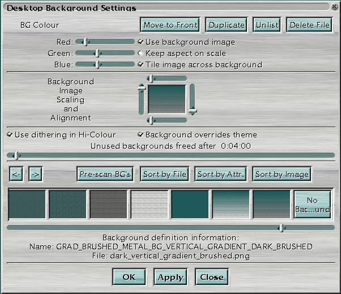
Task: Toggle Use background image checkbox
Action: pos(140,42)
